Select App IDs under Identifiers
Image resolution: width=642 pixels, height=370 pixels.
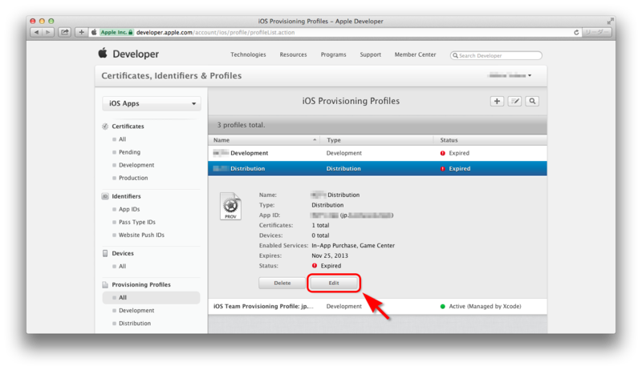click(x=129, y=209)
